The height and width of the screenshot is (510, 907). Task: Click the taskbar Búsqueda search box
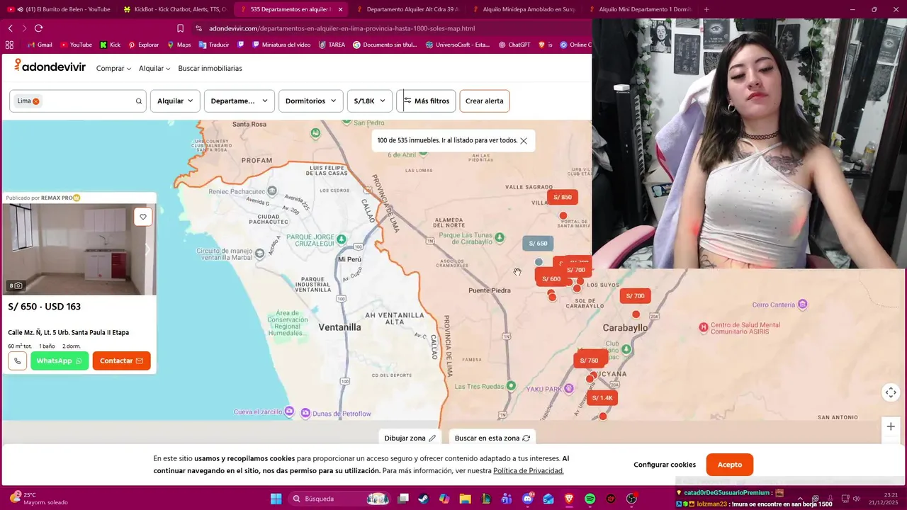[x=339, y=499]
